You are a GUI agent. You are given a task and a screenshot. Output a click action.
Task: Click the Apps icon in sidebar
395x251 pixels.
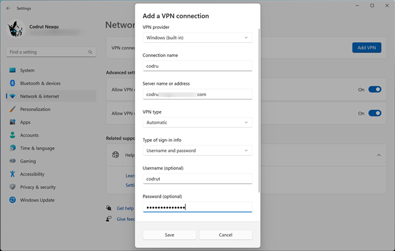pos(12,122)
